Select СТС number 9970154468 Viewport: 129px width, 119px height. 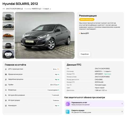[x=99, y=82]
